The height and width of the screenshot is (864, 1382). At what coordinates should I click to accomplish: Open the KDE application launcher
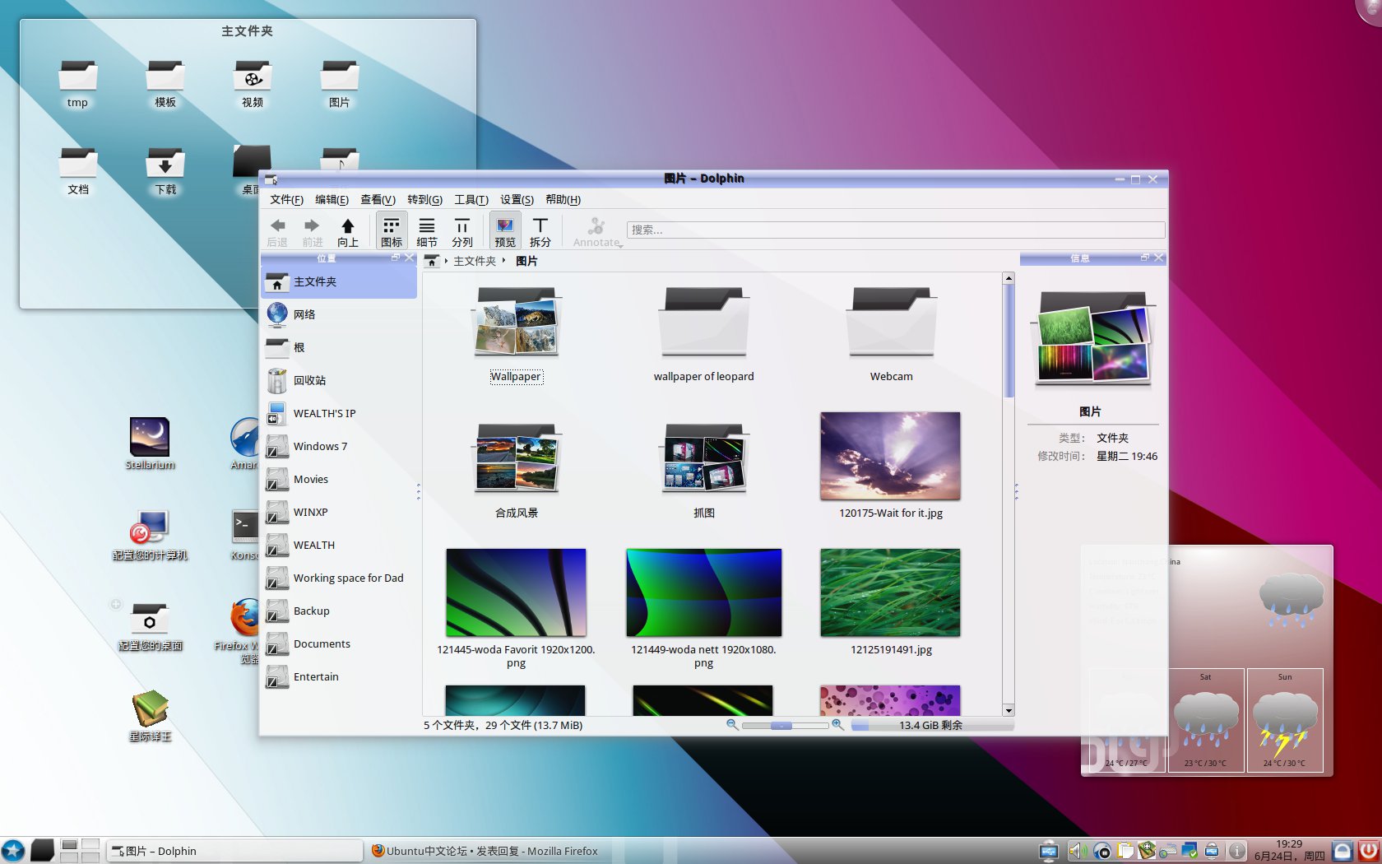(13, 850)
